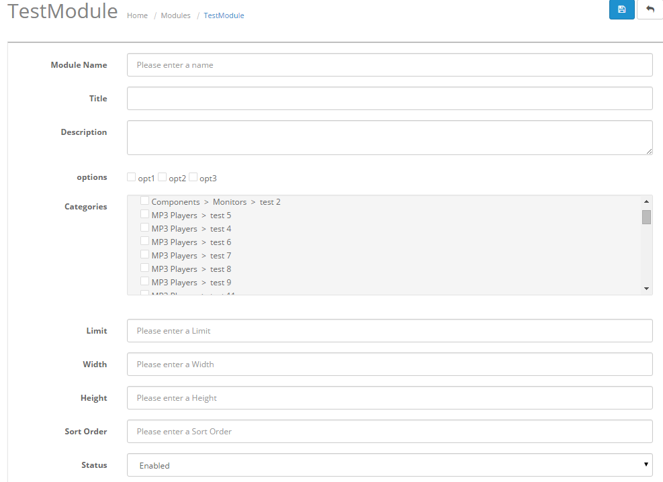Tick the opt2 option checkbox

point(163,177)
